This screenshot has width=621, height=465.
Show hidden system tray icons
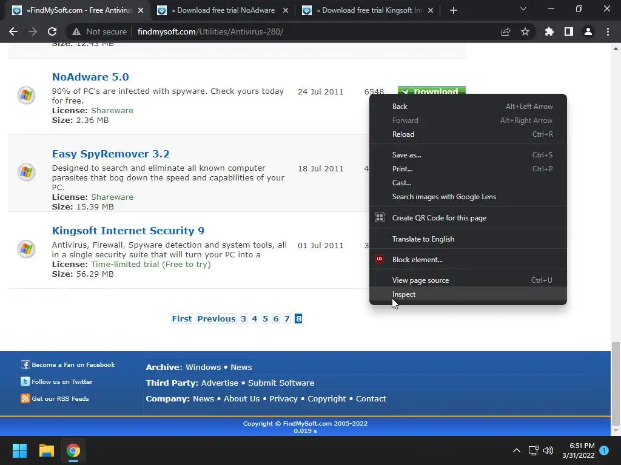pos(517,450)
